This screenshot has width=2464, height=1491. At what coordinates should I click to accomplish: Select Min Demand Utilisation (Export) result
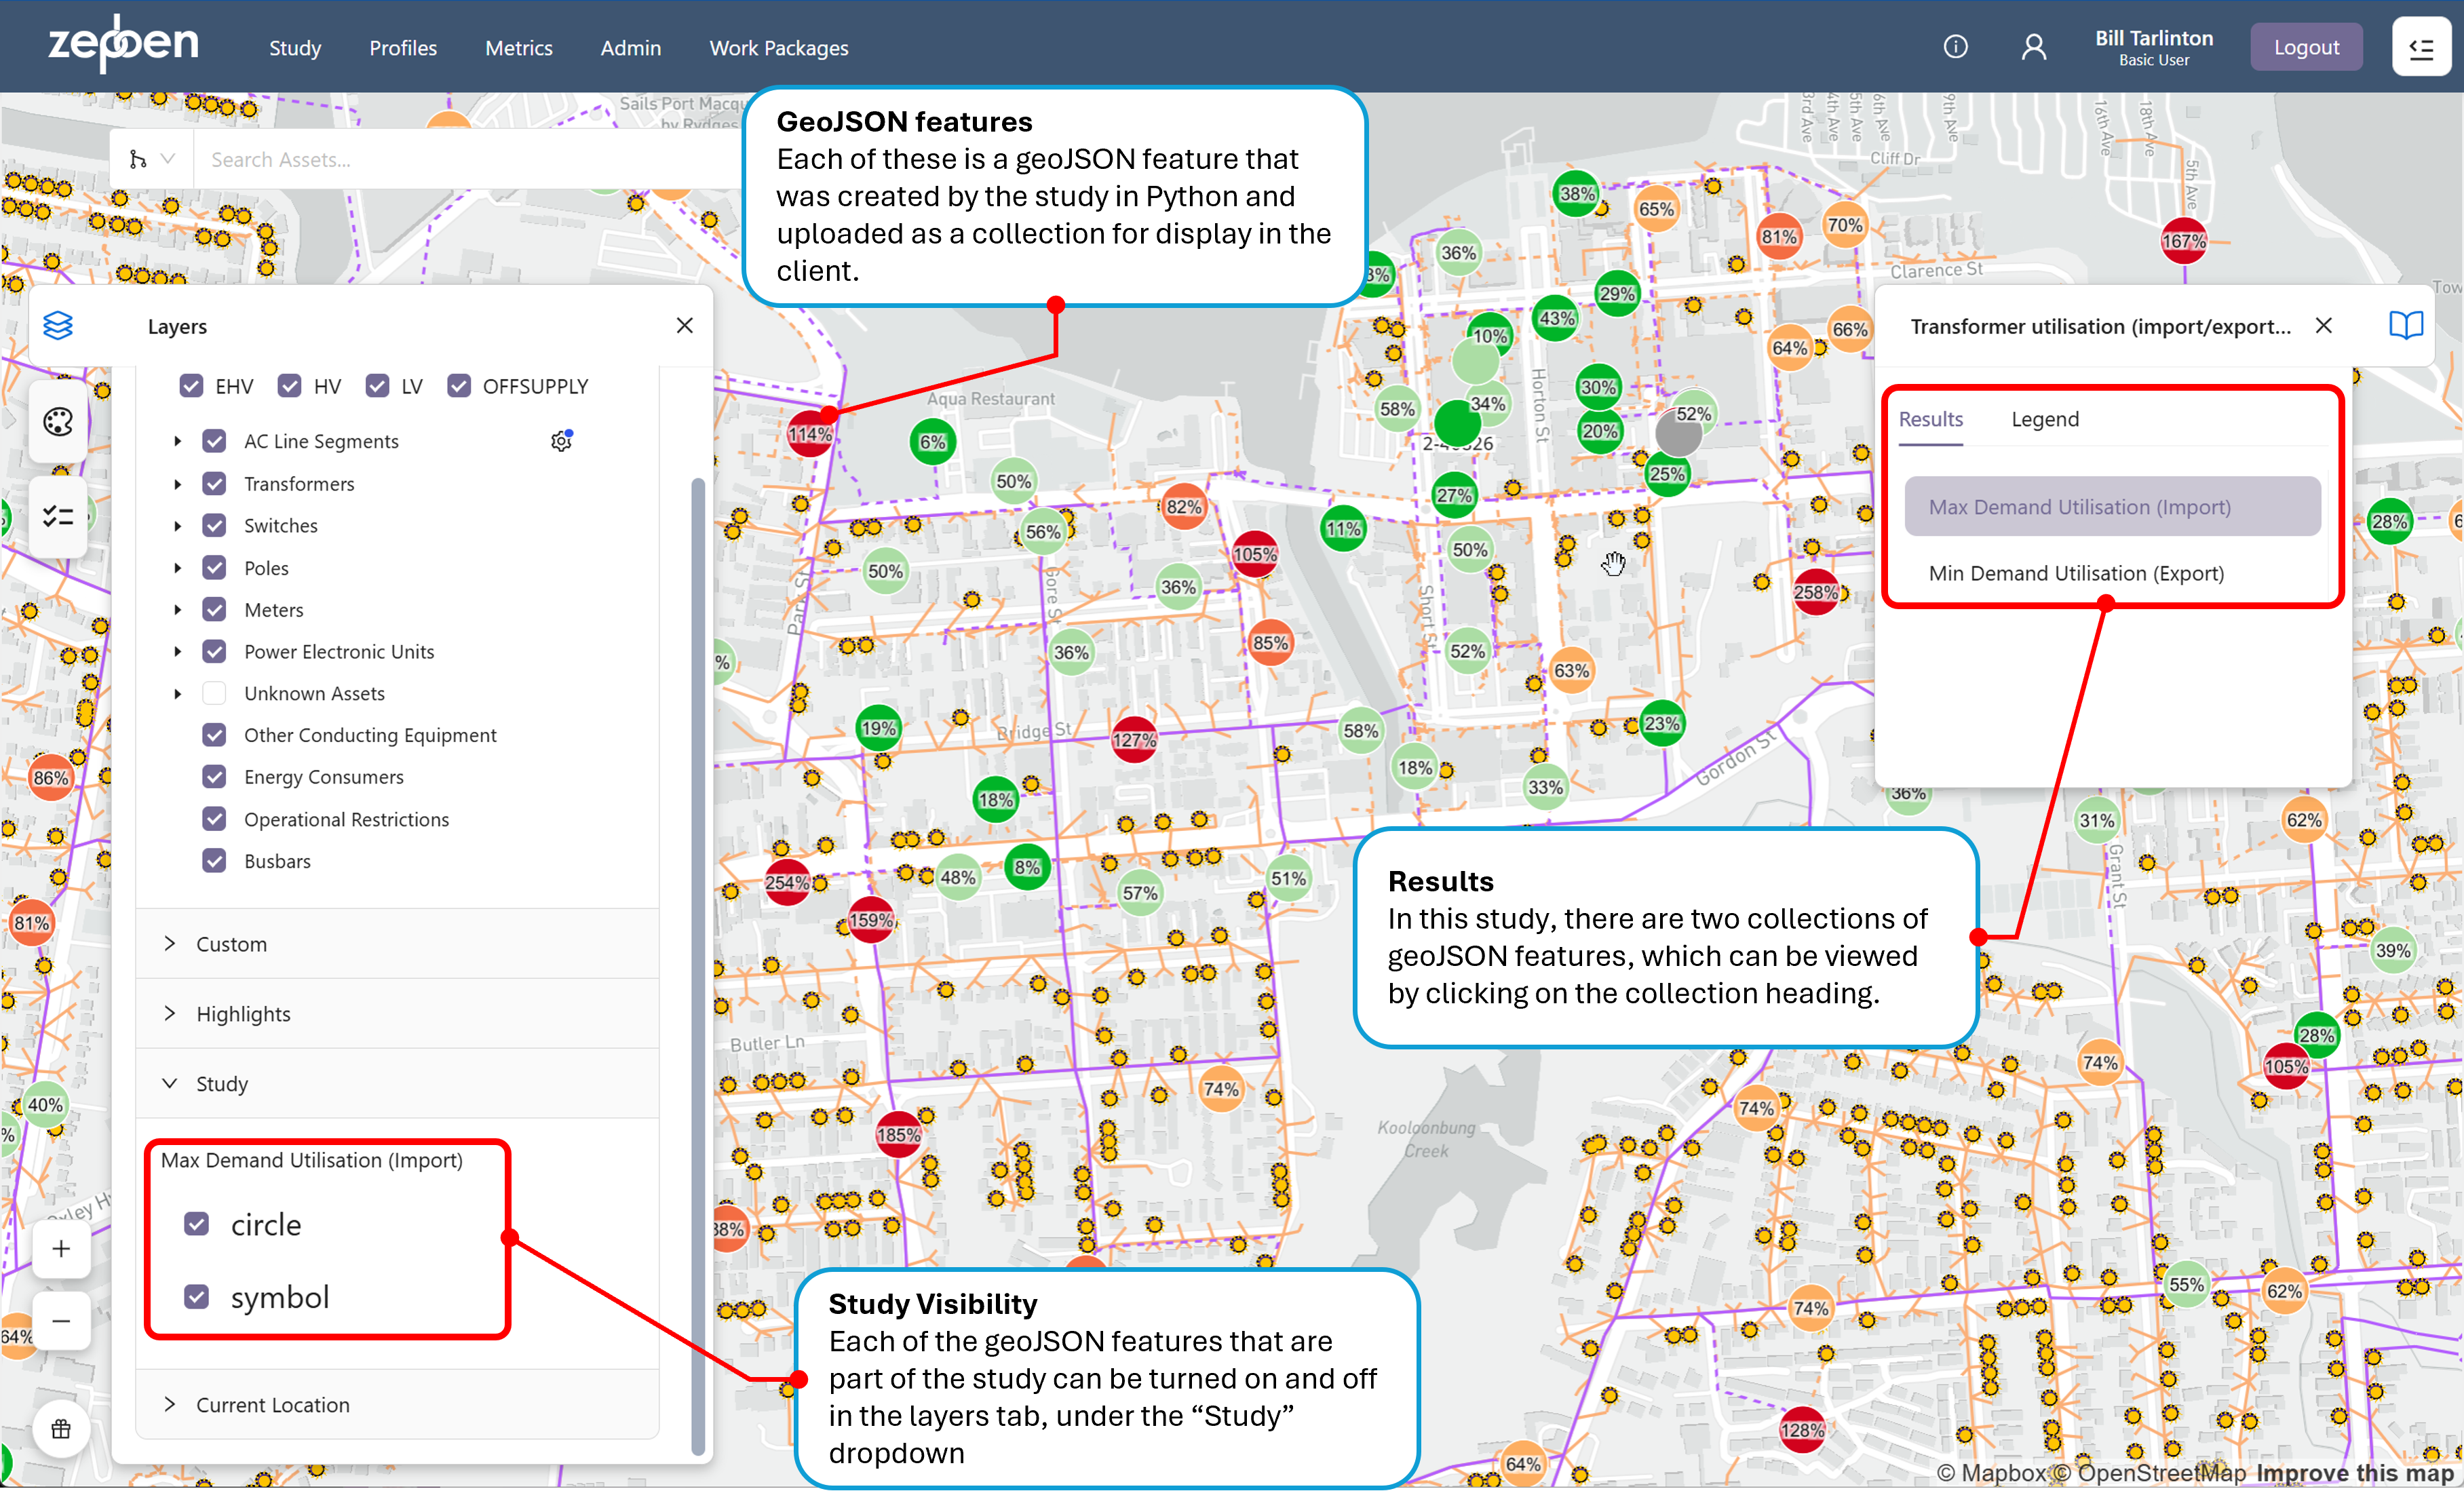pos(2077,574)
